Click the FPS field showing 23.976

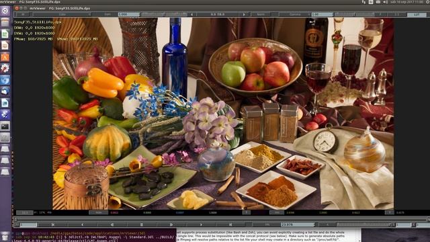coord(297,225)
